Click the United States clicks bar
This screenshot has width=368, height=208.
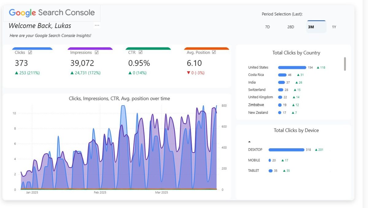coord(292,67)
